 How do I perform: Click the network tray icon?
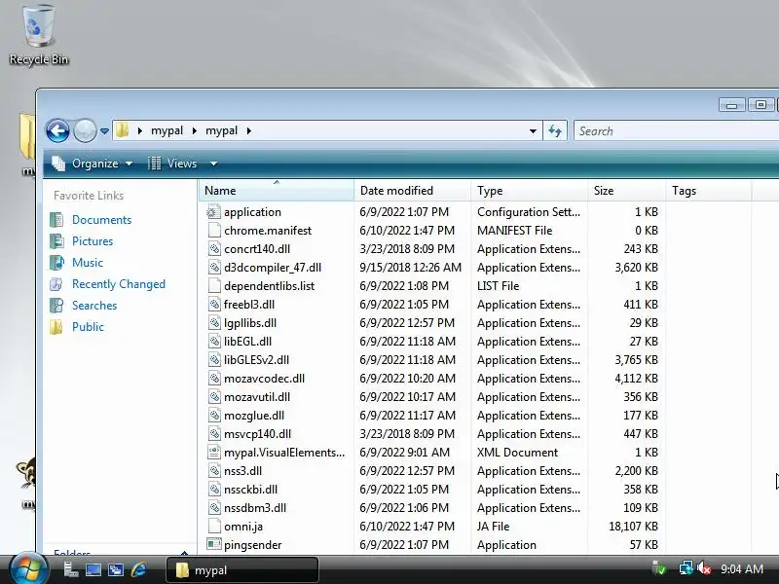[x=686, y=568]
